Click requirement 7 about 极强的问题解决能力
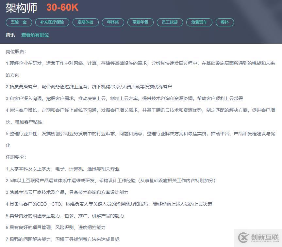Viewport: 282px width, 247px height. [63, 239]
